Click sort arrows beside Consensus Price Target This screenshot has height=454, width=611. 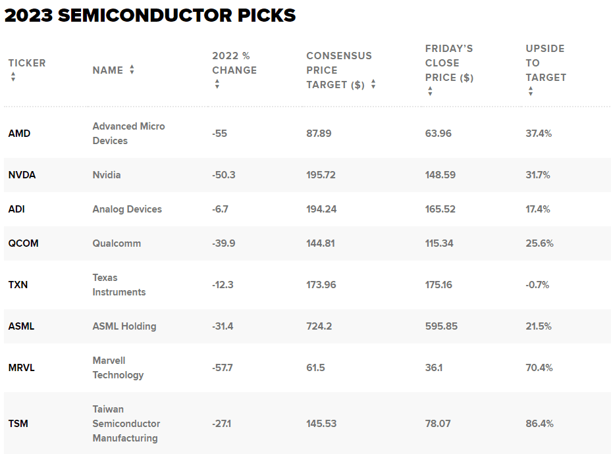point(373,84)
